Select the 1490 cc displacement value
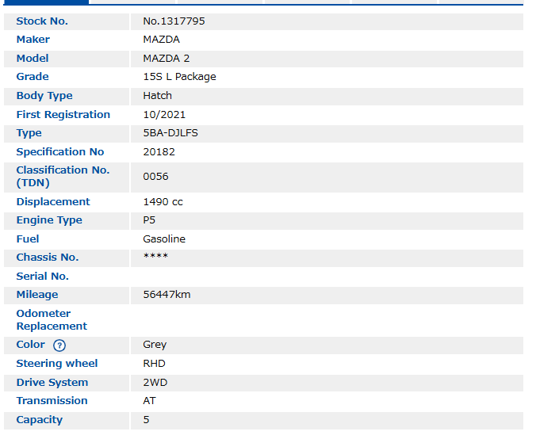The height and width of the screenshot is (439, 536). click(163, 202)
